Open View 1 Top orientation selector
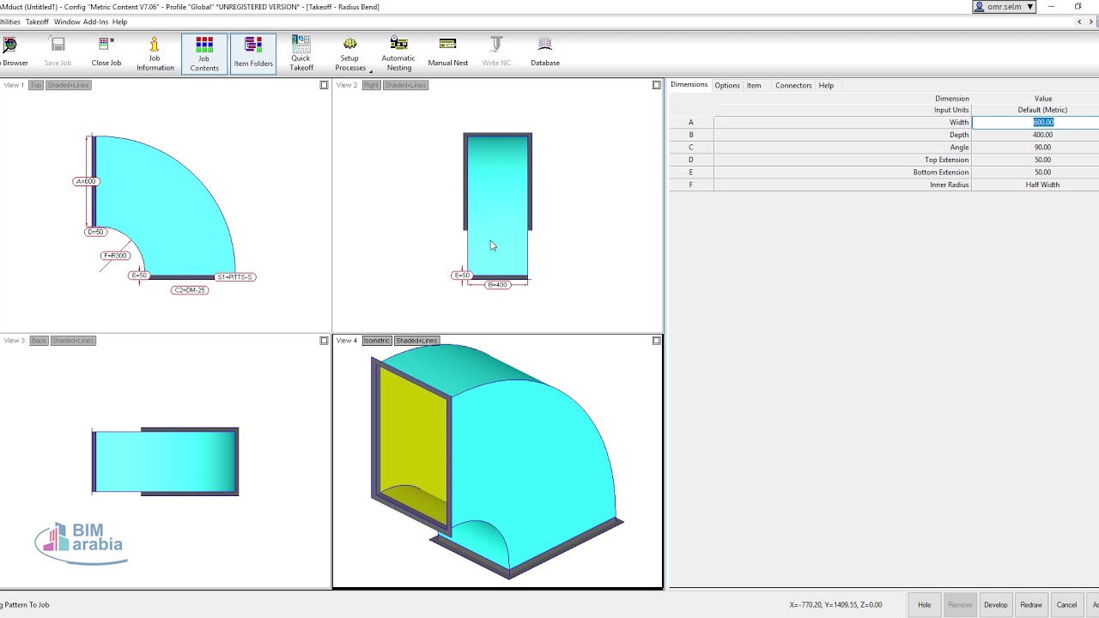The image size is (1099, 618). click(x=35, y=85)
